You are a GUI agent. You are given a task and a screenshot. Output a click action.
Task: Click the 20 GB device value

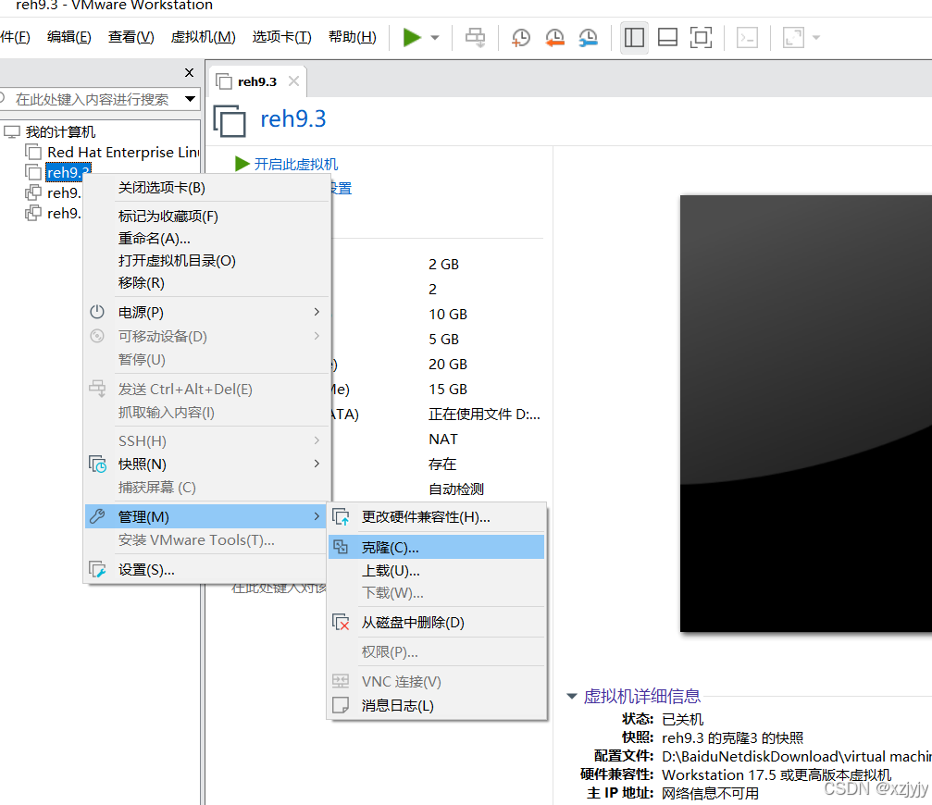pos(448,365)
